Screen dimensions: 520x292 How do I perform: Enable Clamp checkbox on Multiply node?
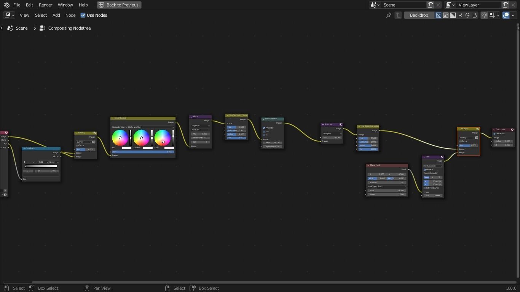[460, 141]
